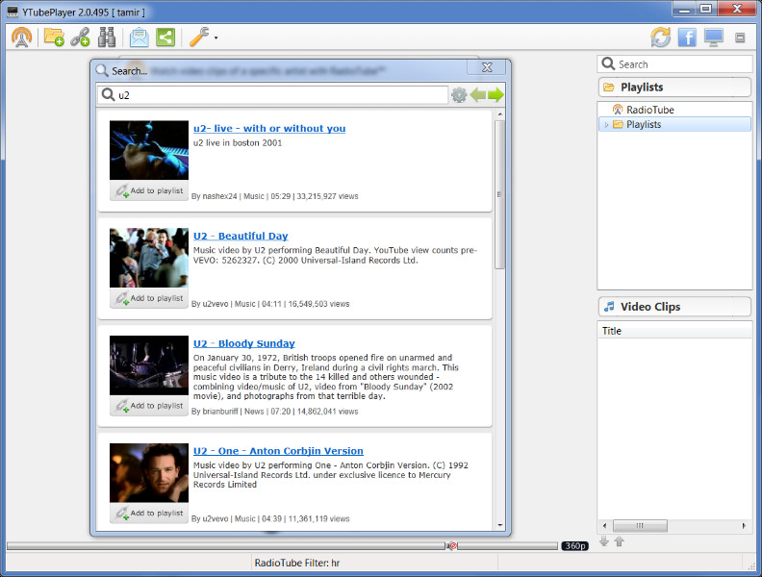Open search options gear icon
This screenshot has height=577, width=762.
[459, 94]
